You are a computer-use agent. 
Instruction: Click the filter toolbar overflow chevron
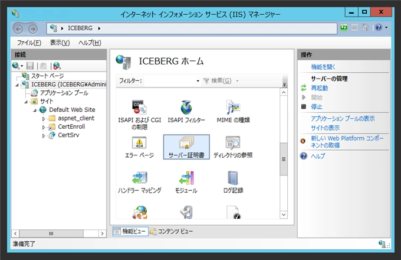(284, 84)
